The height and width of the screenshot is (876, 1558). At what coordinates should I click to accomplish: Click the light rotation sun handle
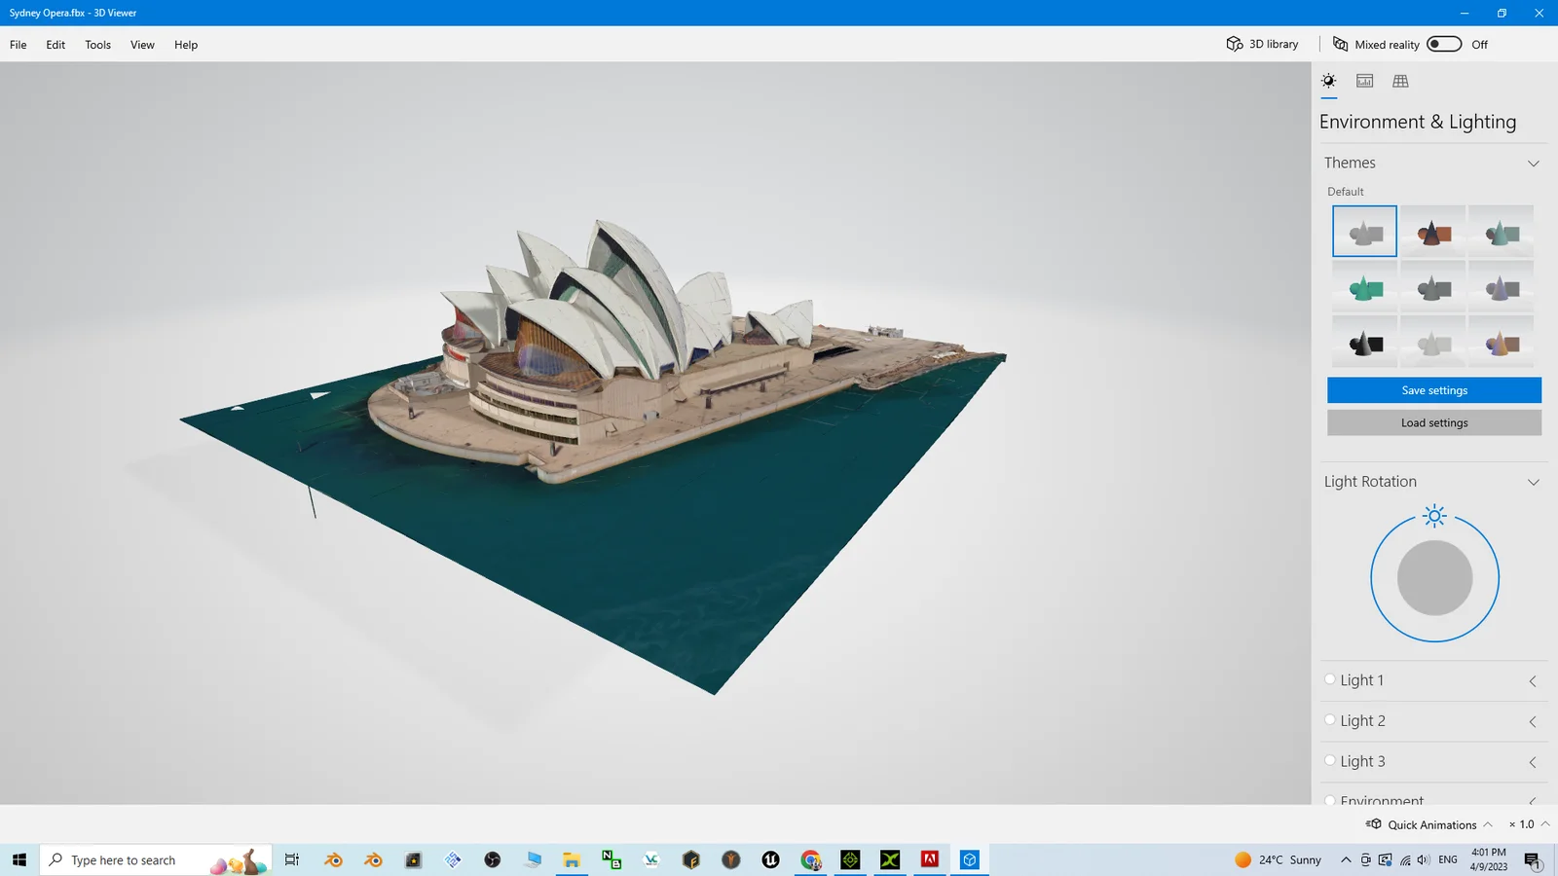click(x=1433, y=516)
